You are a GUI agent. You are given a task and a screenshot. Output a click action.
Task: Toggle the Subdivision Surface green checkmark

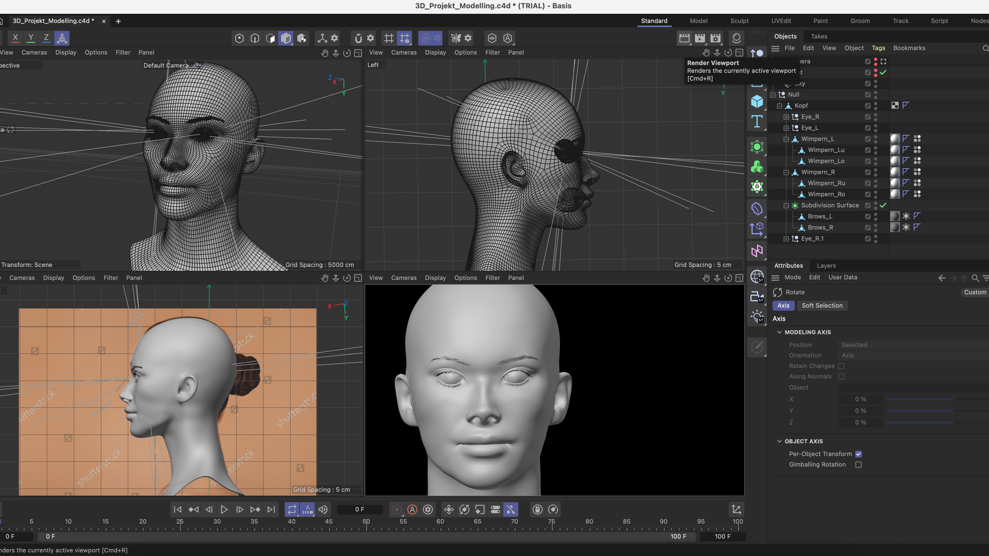[883, 205]
